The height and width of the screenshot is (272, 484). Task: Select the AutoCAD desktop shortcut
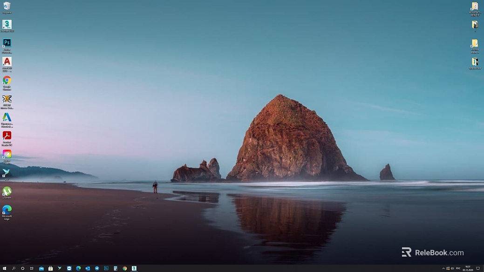tap(7, 61)
